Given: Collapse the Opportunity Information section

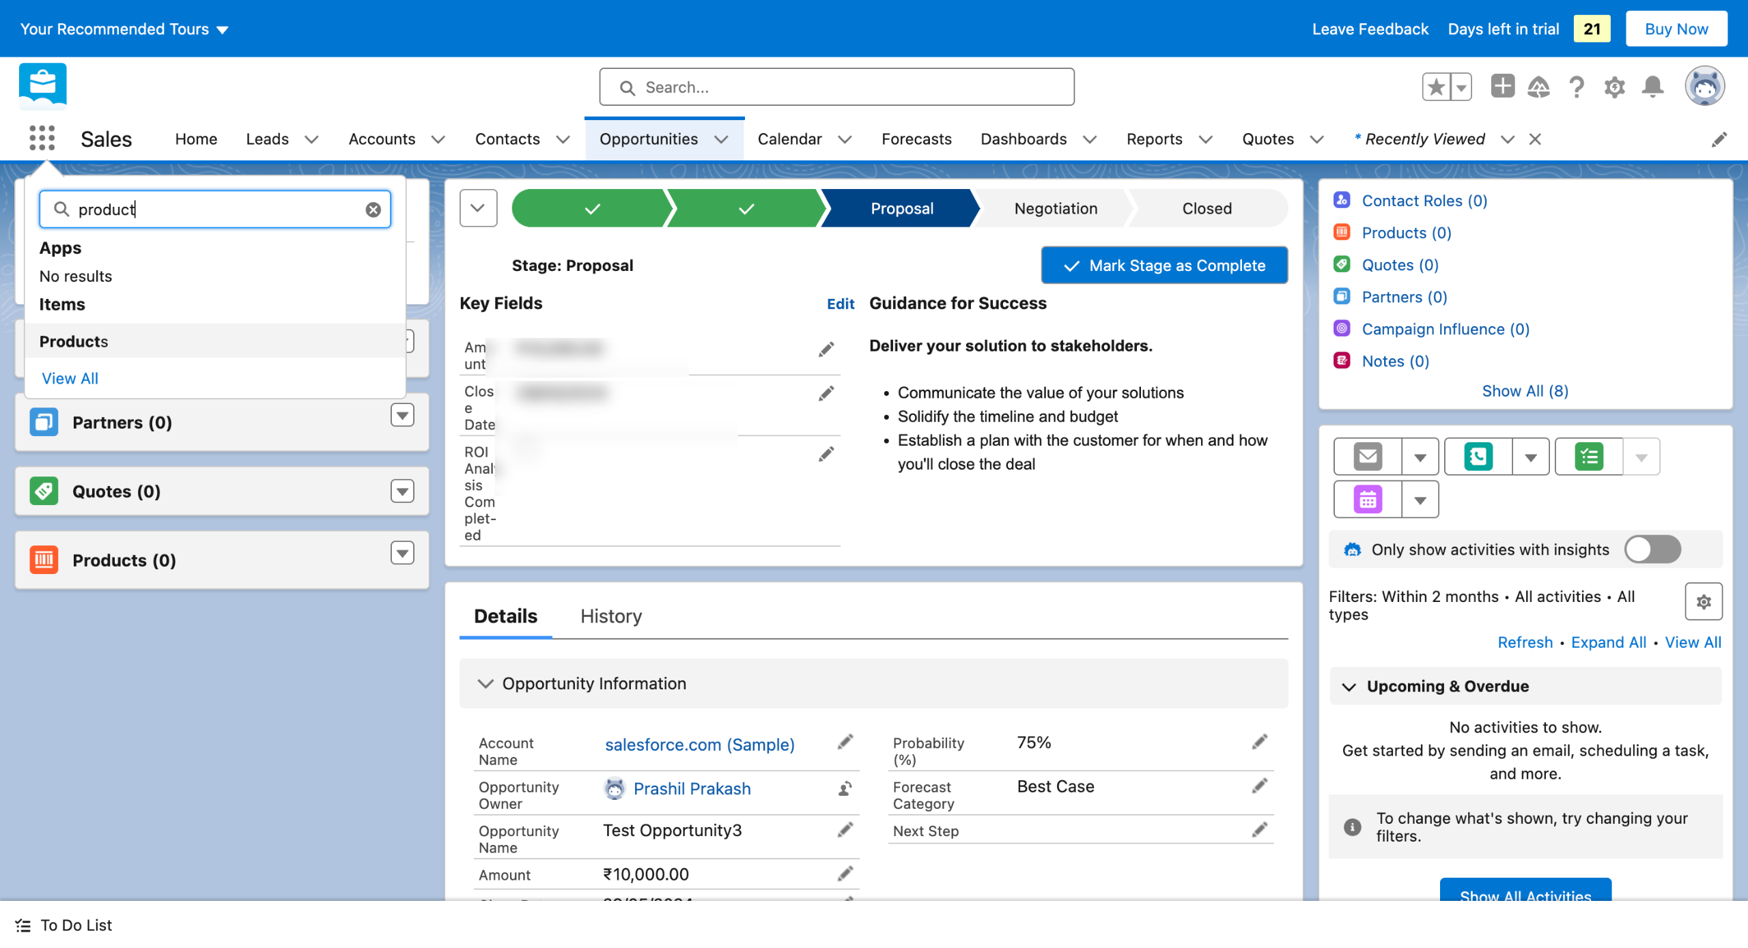Looking at the screenshot, I should 485,684.
